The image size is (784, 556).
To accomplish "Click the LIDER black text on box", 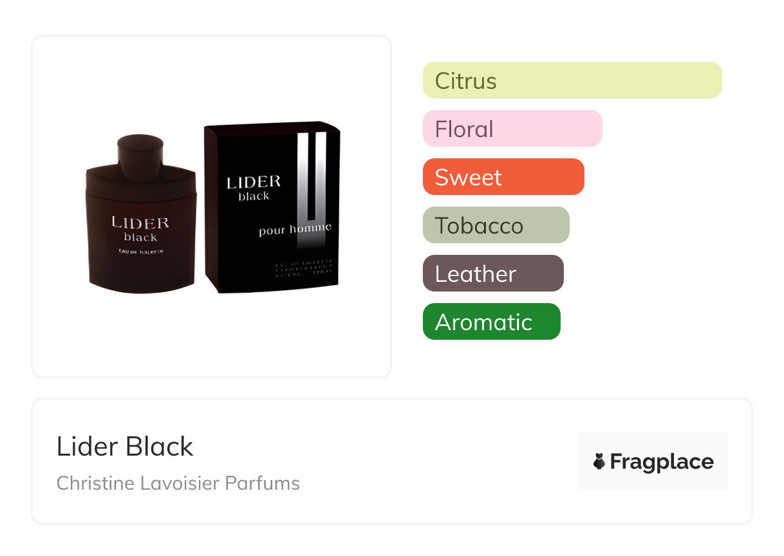I will tap(254, 187).
